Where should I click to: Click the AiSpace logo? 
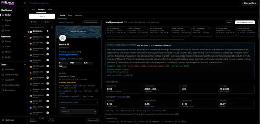pyautogui.click(x=7, y=3)
